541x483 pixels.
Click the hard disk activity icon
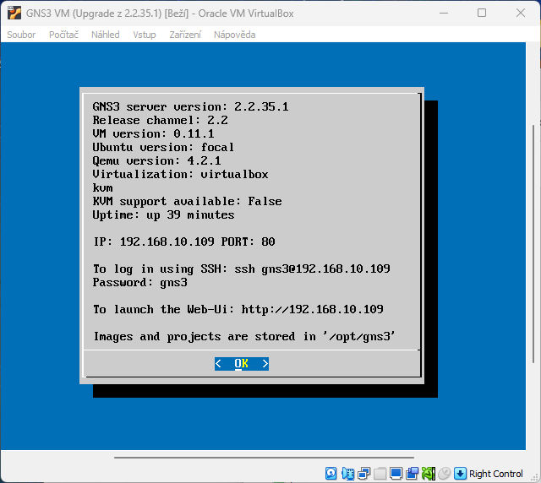point(331,474)
